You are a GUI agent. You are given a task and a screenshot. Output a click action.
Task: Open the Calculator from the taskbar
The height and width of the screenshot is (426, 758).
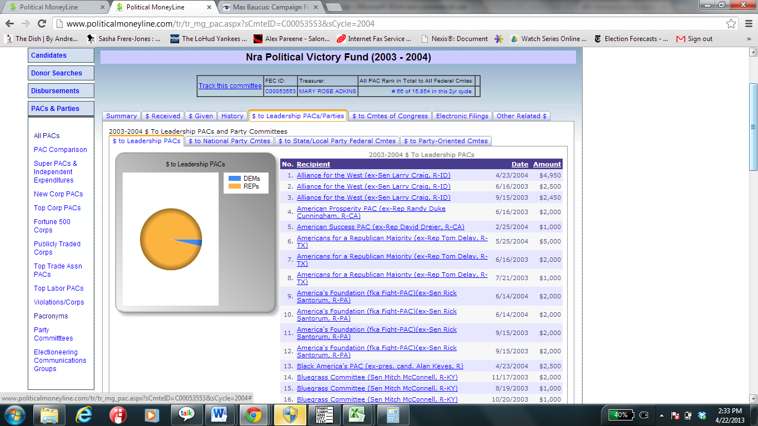click(x=393, y=414)
